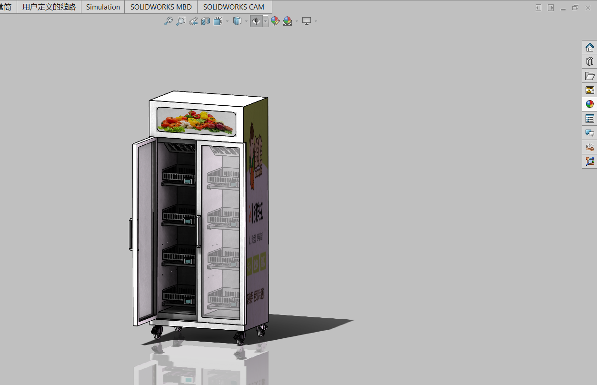Open the Custom Properties pane
The height and width of the screenshot is (385, 597).
point(590,119)
